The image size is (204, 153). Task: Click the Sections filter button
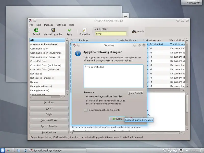pos(49,103)
